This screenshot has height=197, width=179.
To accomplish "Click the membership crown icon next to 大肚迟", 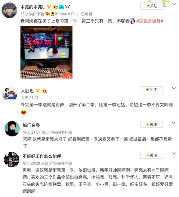I will (x=45, y=91).
